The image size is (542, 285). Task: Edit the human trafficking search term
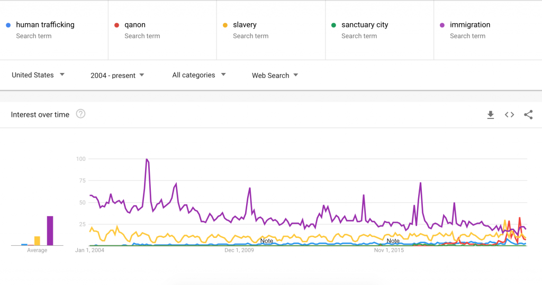(45, 25)
